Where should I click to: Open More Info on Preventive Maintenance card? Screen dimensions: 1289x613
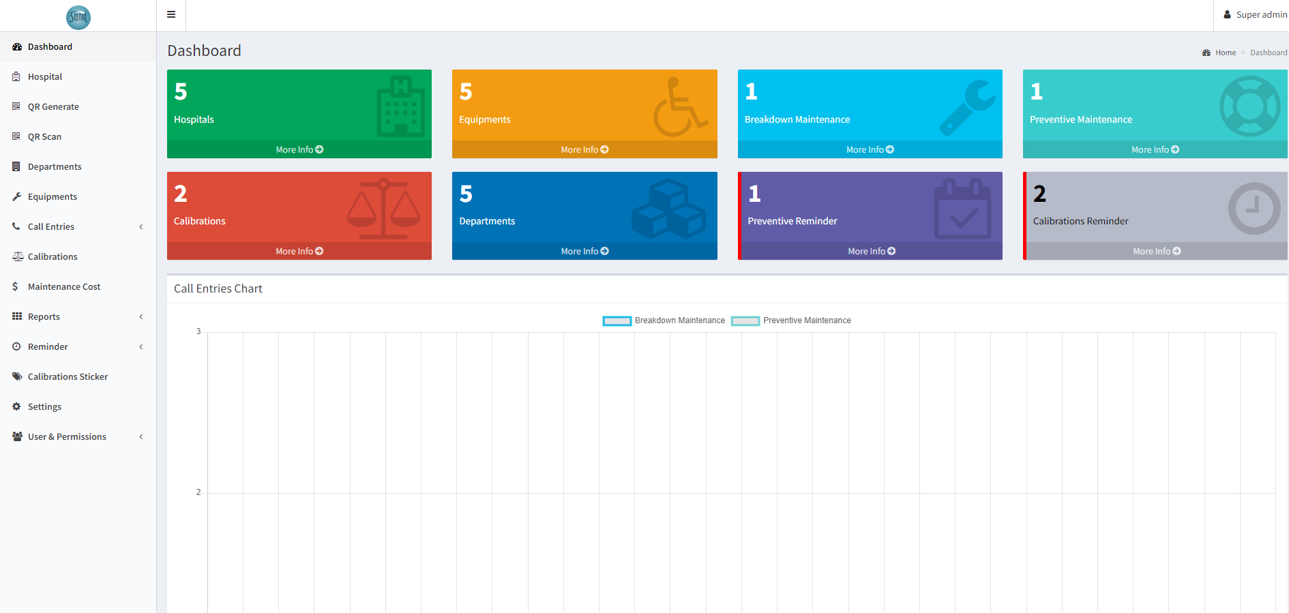pyautogui.click(x=1155, y=149)
